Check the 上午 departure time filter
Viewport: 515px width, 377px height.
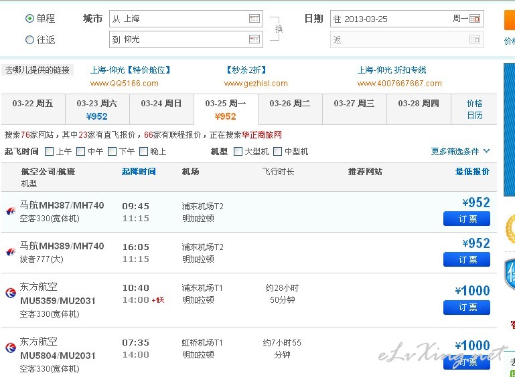click(49, 152)
